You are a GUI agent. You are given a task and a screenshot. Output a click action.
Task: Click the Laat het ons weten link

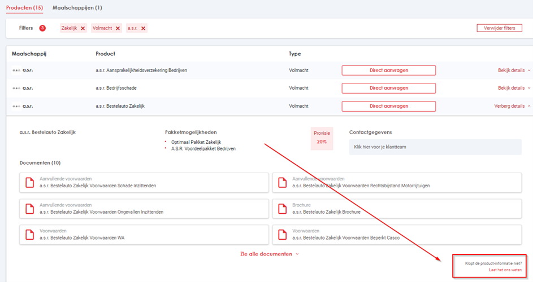click(505, 270)
